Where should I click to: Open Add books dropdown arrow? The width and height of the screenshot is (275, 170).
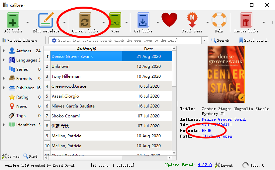[x=28, y=22]
